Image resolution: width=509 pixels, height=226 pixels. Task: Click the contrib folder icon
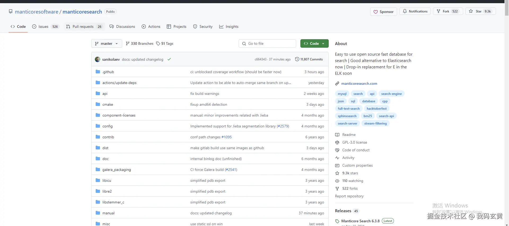click(x=98, y=137)
